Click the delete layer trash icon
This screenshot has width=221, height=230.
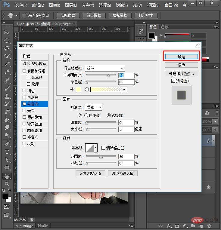pos(209,226)
